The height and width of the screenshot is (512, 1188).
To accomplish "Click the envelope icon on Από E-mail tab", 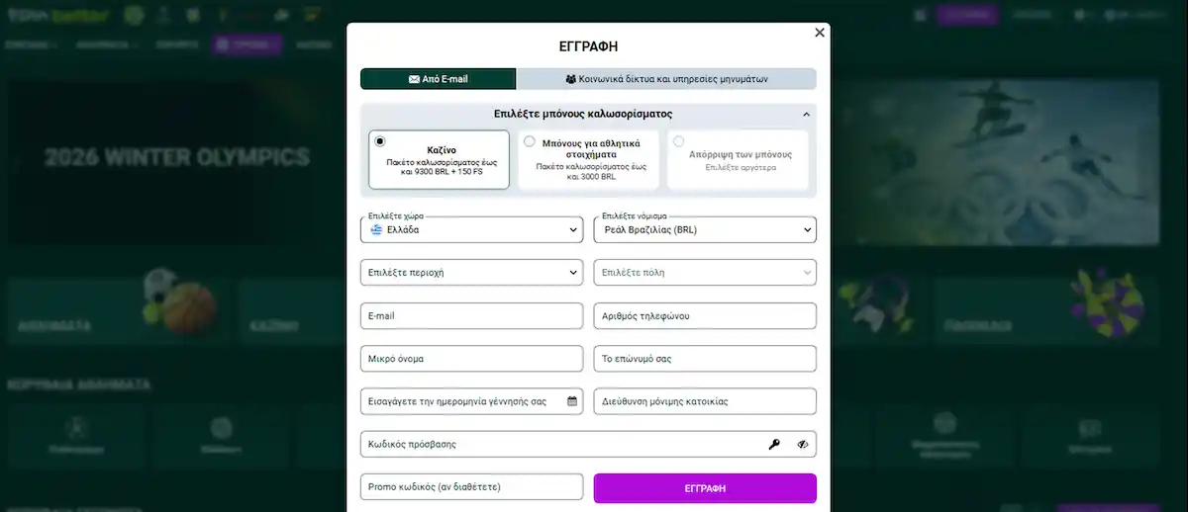I will 414,79.
